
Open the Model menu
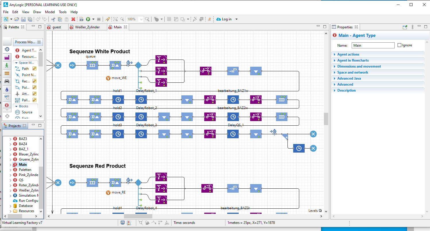[50, 12]
